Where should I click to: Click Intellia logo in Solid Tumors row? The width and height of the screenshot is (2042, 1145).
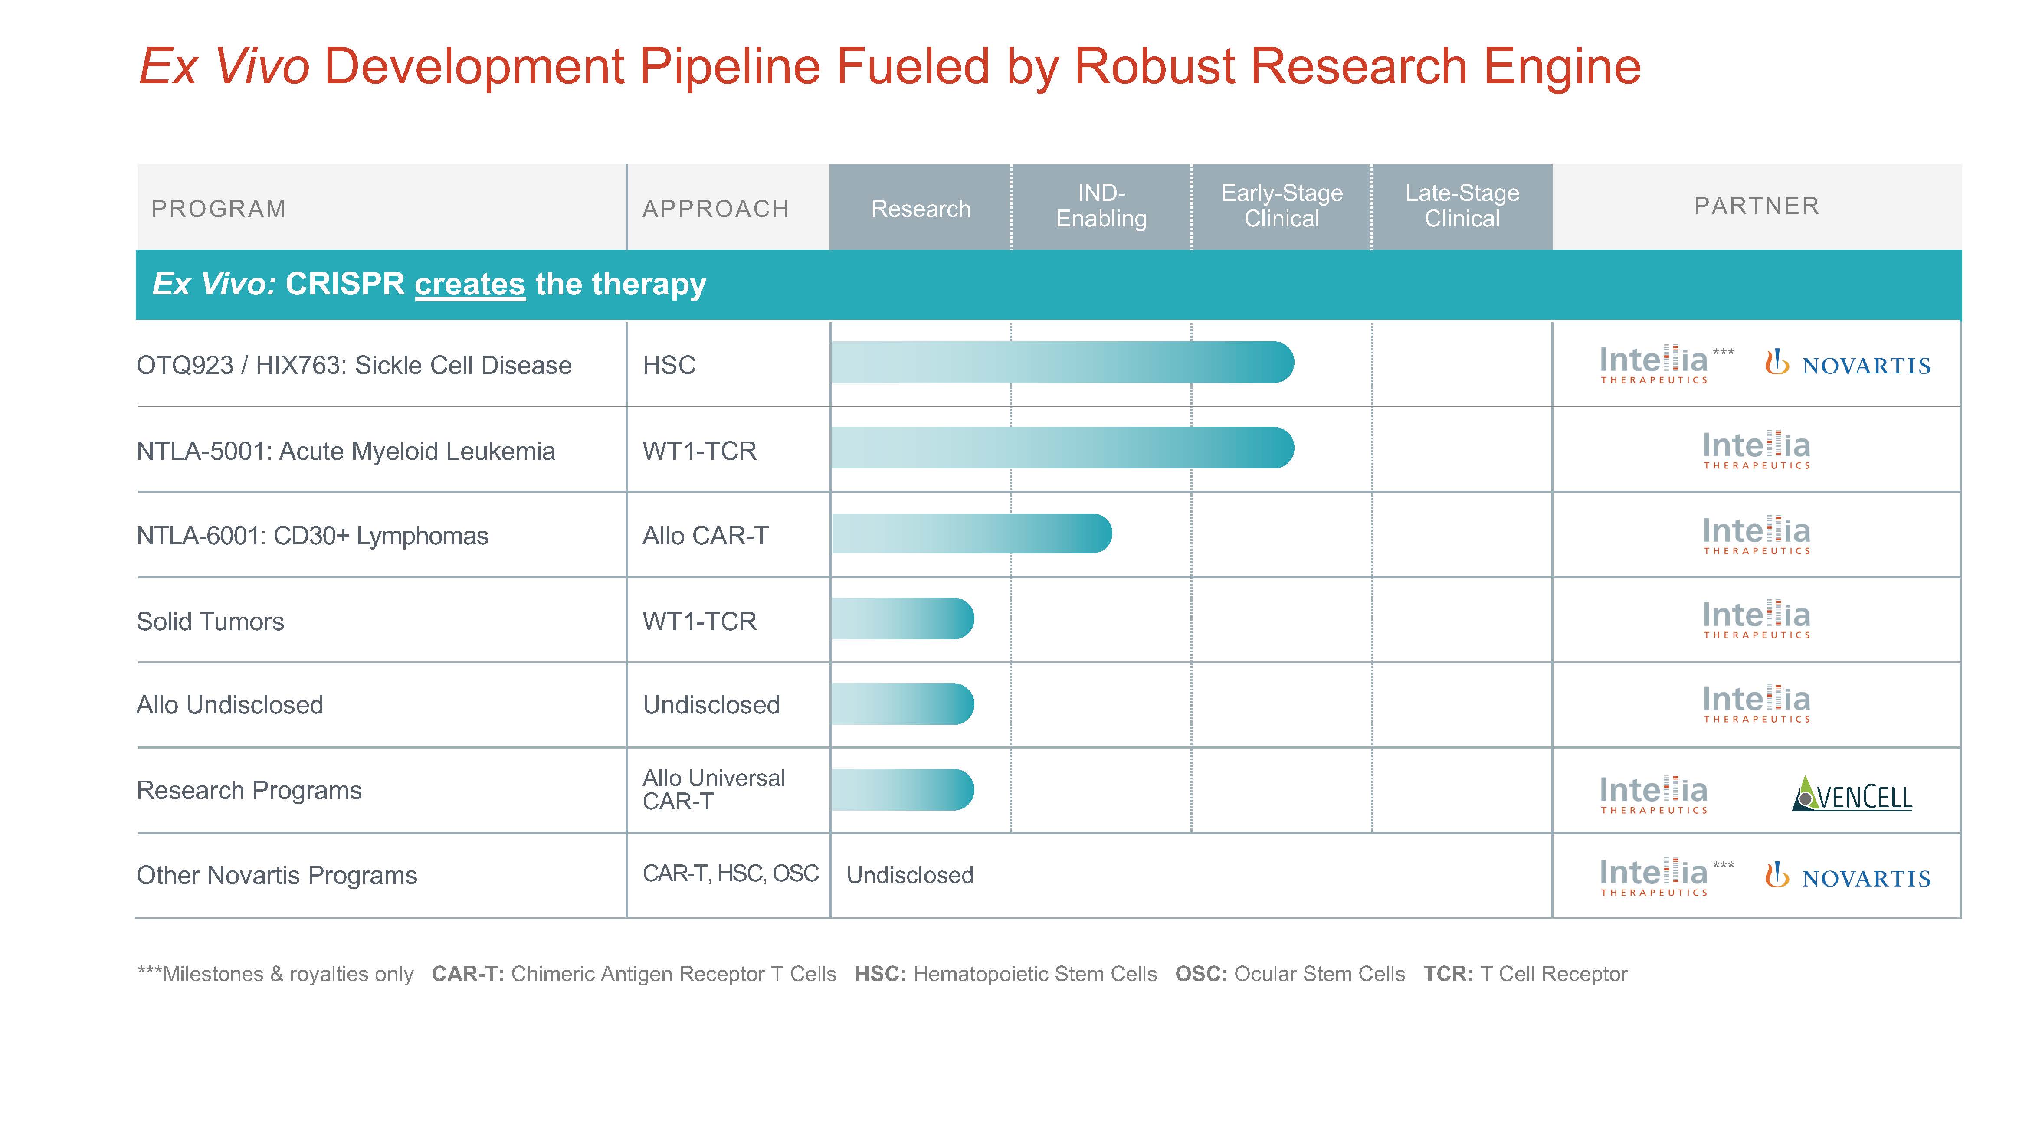pos(1757,620)
